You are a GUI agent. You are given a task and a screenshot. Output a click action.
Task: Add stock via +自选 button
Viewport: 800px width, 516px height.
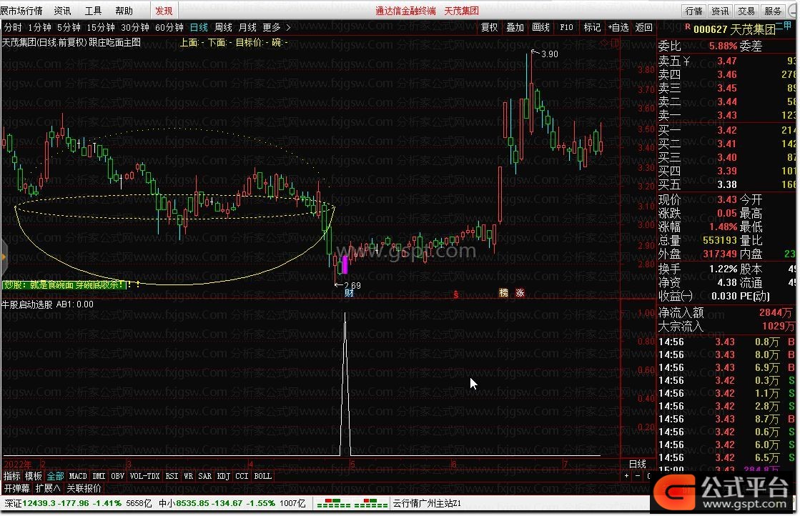618,28
